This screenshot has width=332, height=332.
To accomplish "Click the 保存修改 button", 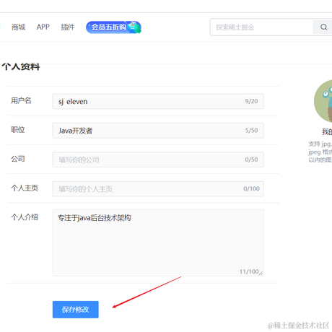I will pos(76,310).
